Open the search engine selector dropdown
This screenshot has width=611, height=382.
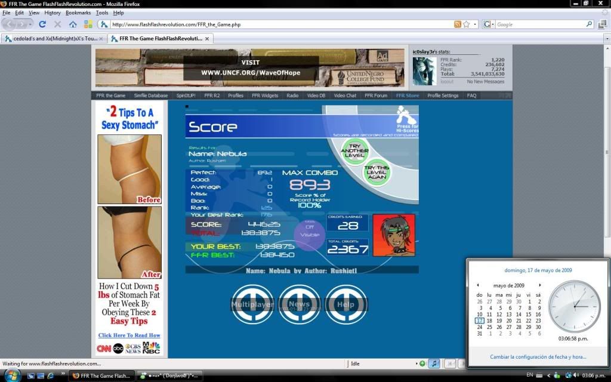point(489,24)
